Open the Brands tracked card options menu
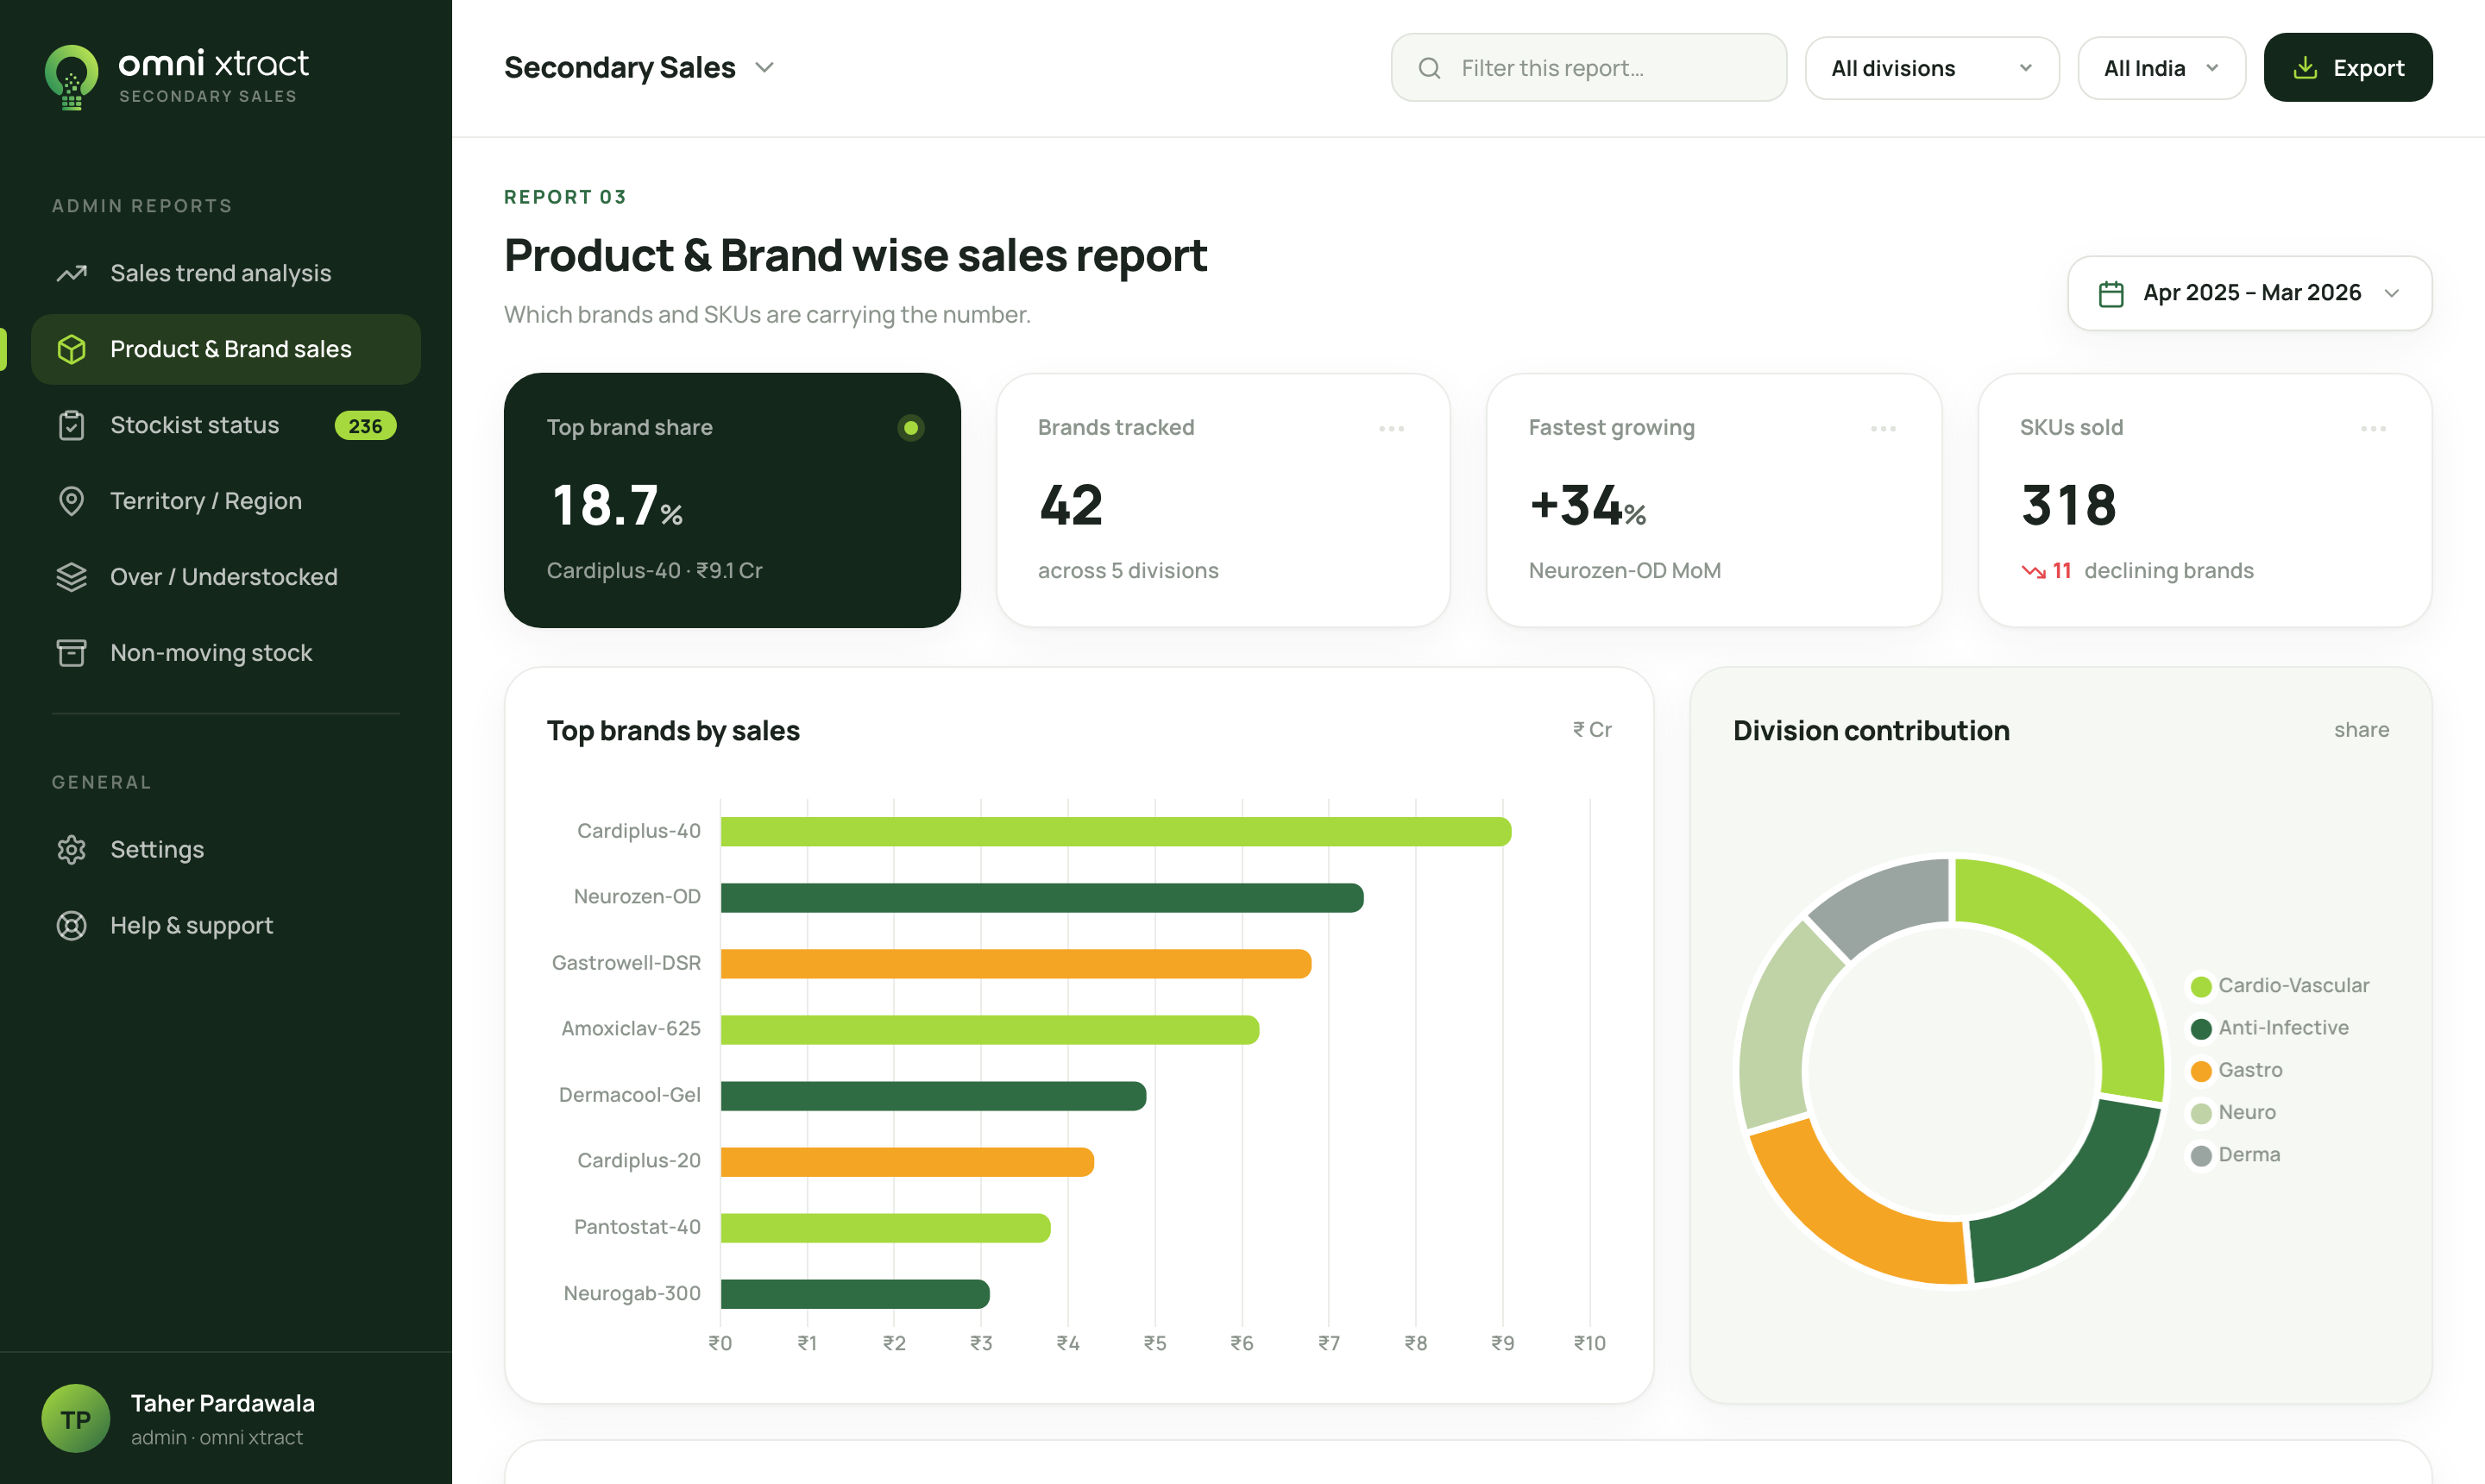 tap(1391, 428)
